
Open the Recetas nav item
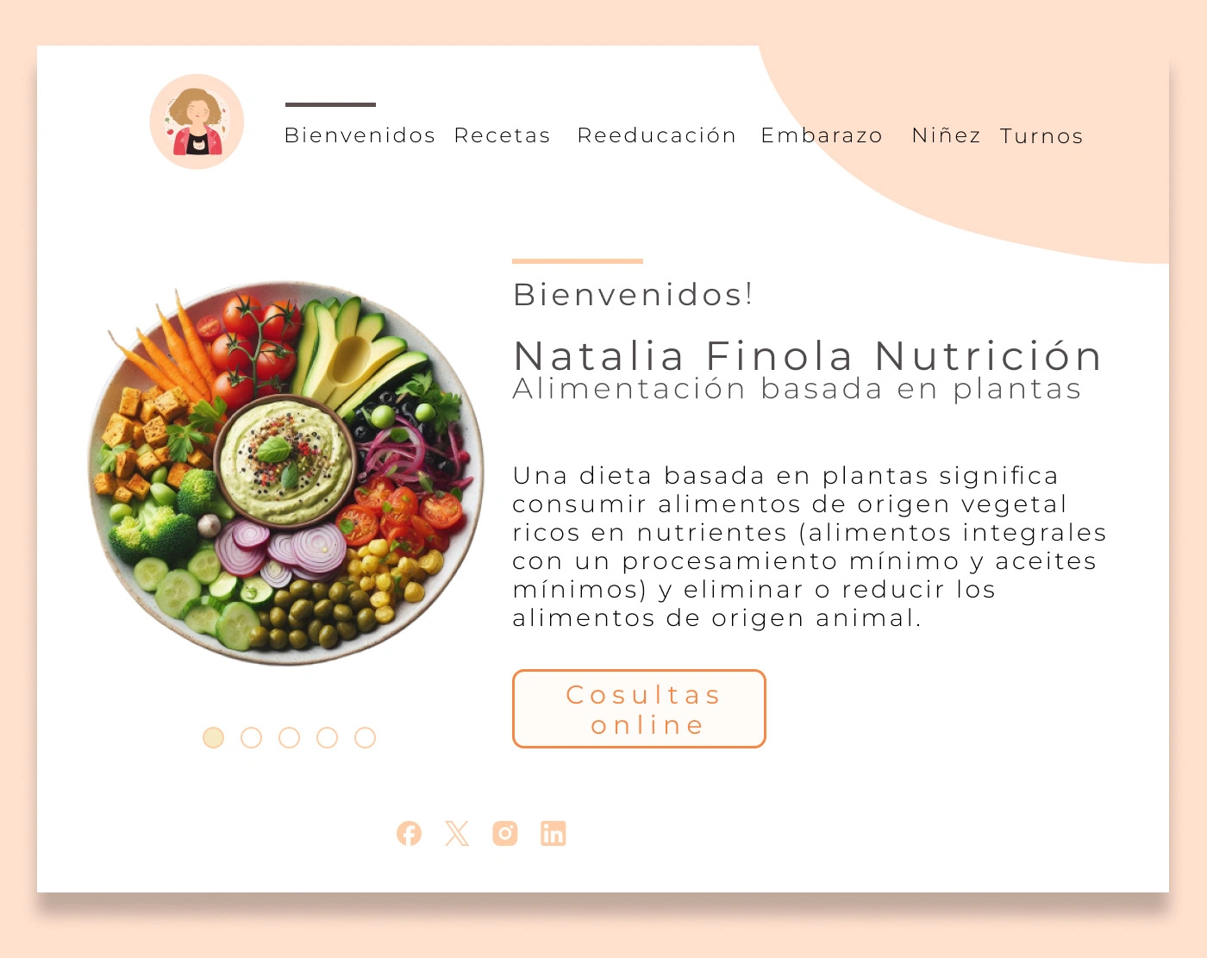pyautogui.click(x=502, y=135)
